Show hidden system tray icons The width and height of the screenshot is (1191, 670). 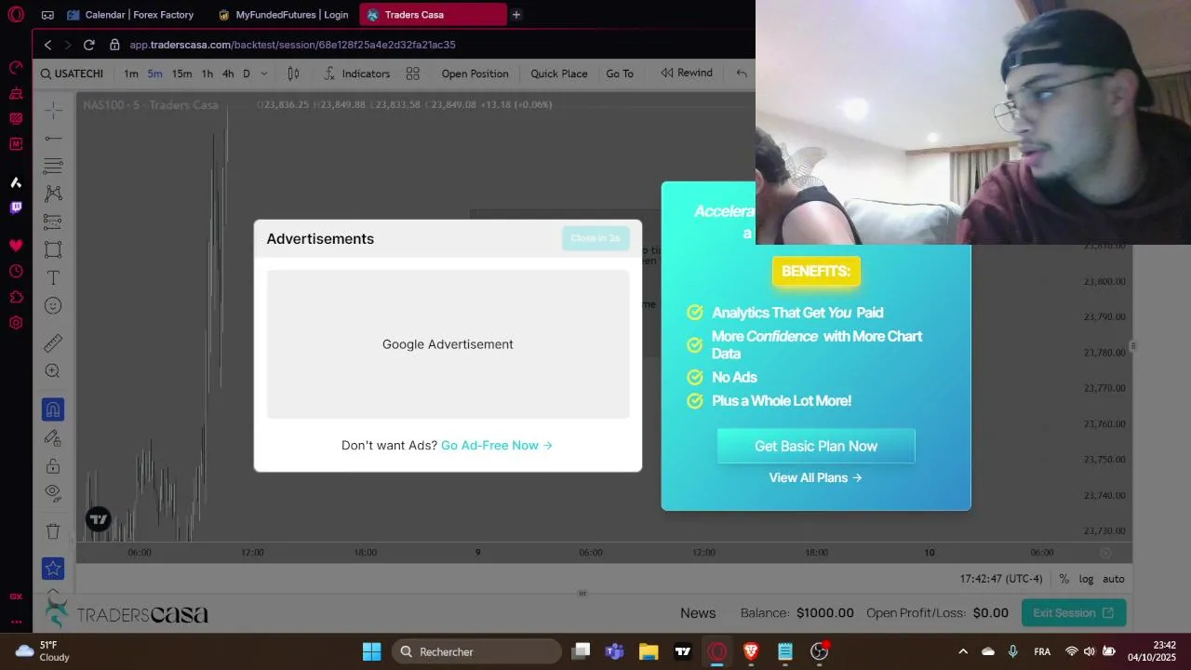click(963, 651)
